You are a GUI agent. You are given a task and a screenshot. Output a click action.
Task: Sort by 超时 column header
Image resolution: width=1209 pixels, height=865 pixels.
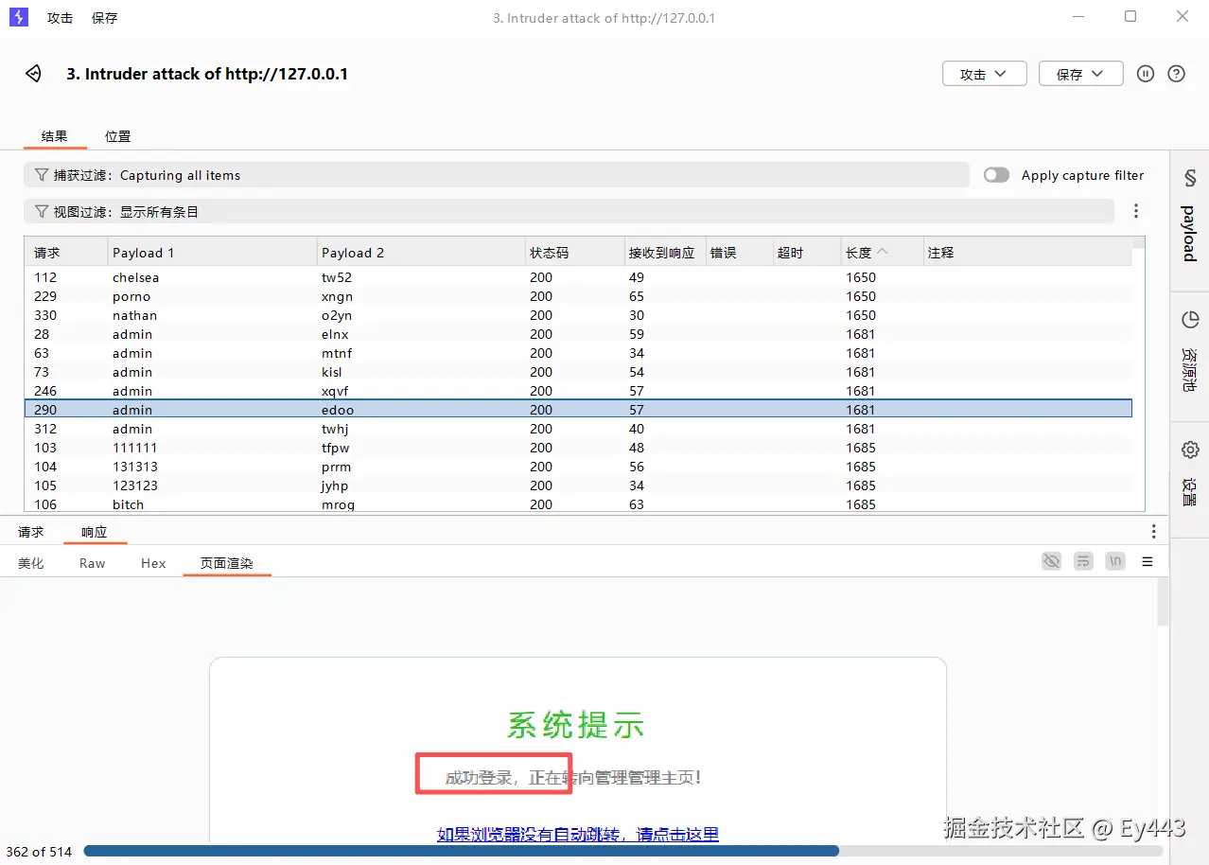(x=806, y=253)
